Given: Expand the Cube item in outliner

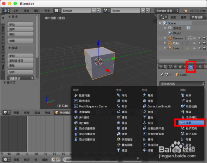Looking at the screenshot, I should [x=165, y=43].
